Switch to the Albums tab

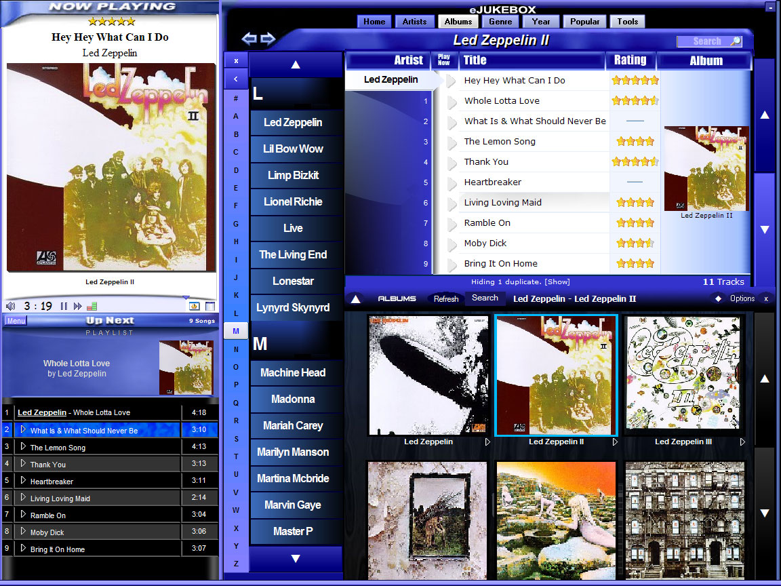(x=458, y=22)
